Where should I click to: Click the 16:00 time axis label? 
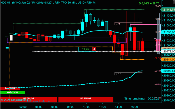pyautogui.click(x=134, y=107)
